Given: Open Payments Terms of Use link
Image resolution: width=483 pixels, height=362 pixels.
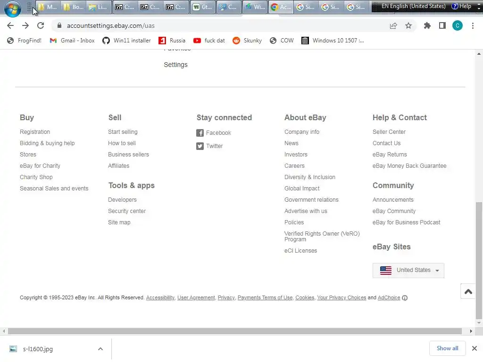Looking at the screenshot, I should [x=265, y=298].
